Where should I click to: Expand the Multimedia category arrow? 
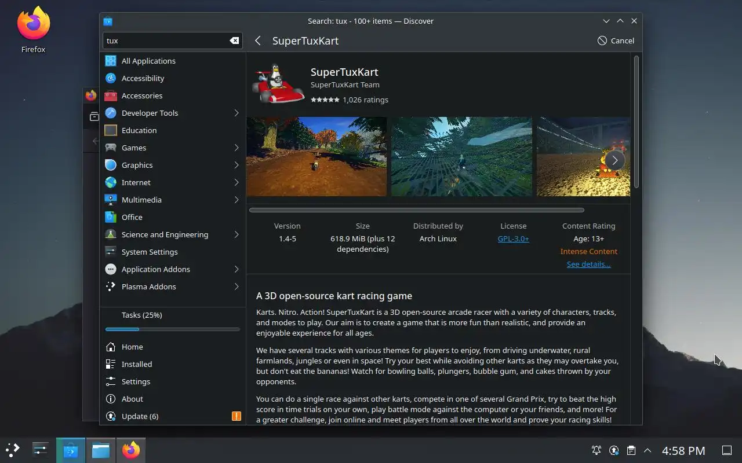coord(237,200)
